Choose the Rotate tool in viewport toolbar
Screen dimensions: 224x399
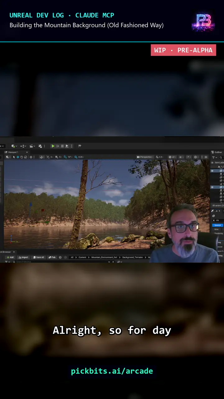click(x=22, y=157)
